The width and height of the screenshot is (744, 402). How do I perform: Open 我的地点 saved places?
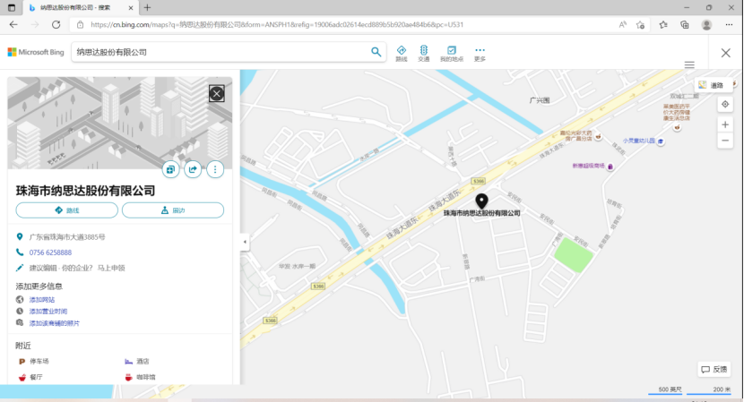pos(451,53)
